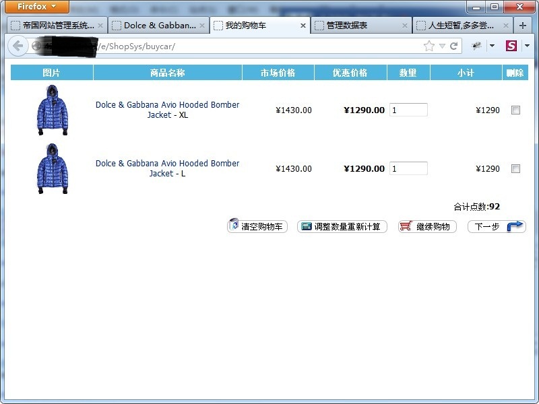Open the L jacket product thumbnail
This screenshot has width=539, height=404.
pos(53,169)
